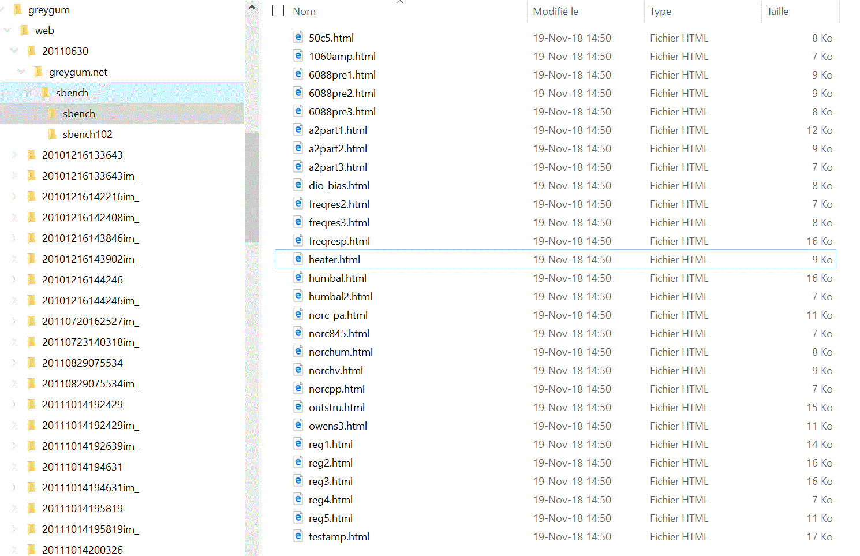Viewport: 860px width, 556px height.
Task: Click the reg3.html file icon
Action: click(x=298, y=481)
